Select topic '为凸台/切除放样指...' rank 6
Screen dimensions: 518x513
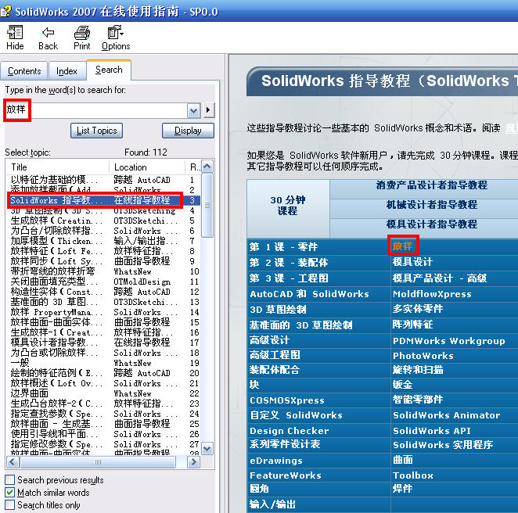click(x=103, y=231)
